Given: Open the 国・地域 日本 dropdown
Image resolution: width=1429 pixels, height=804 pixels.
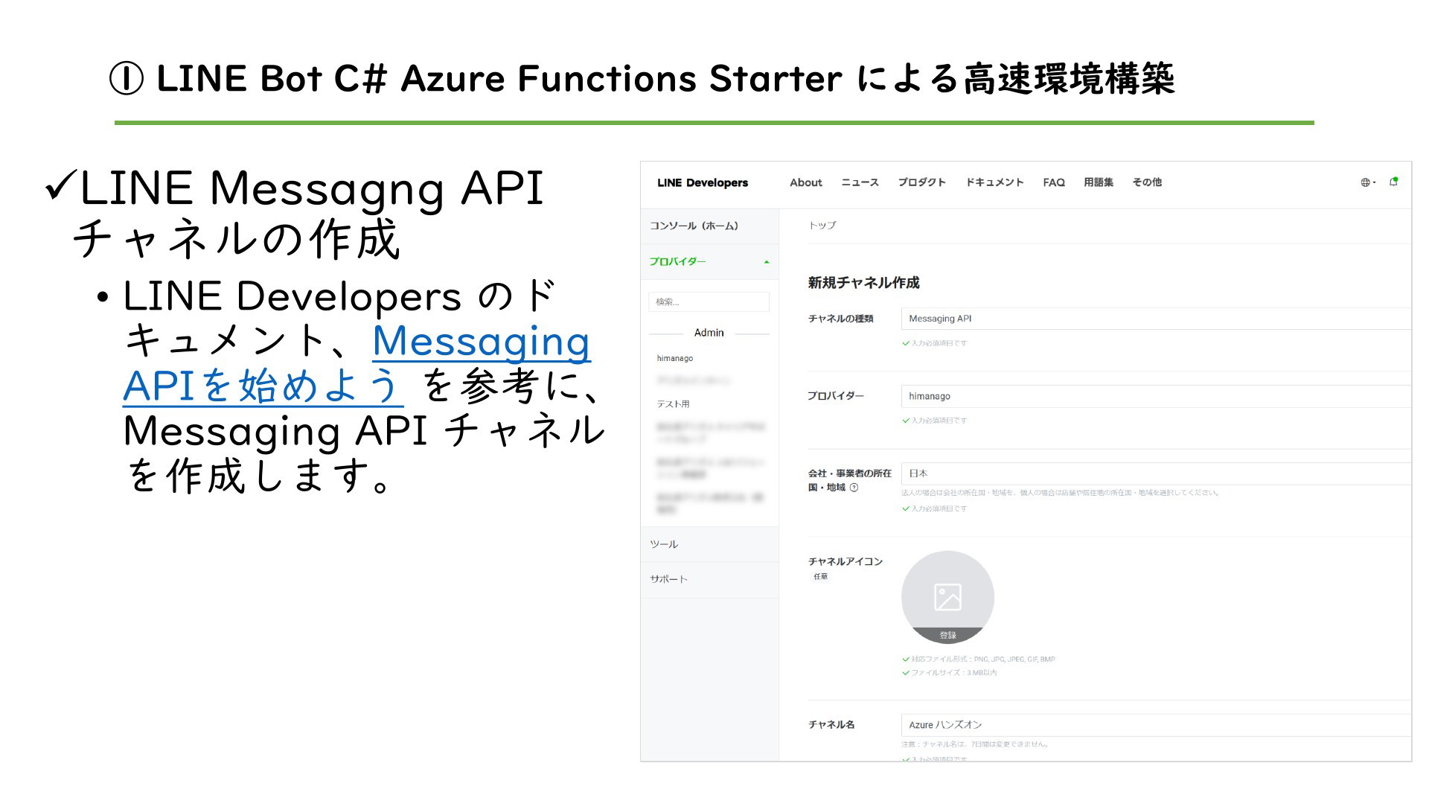Looking at the screenshot, I should [1156, 473].
